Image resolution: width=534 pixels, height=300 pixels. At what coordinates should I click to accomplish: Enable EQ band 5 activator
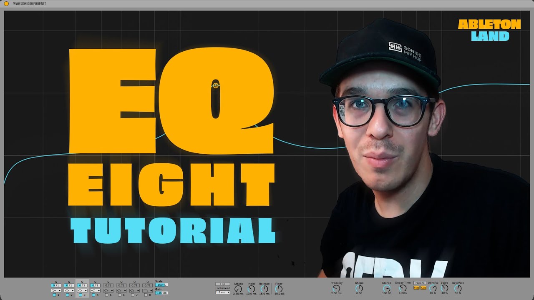pyautogui.click(x=107, y=295)
